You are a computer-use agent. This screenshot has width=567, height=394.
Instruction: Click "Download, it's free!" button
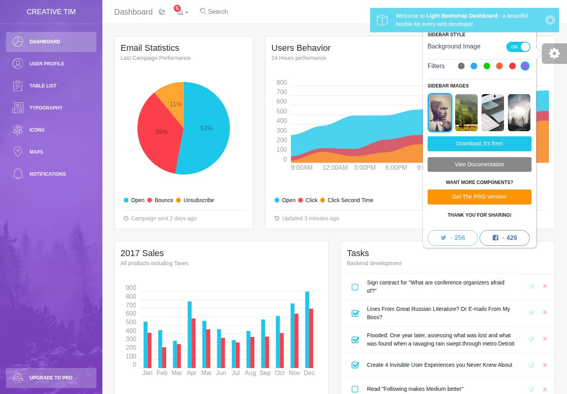(x=480, y=144)
